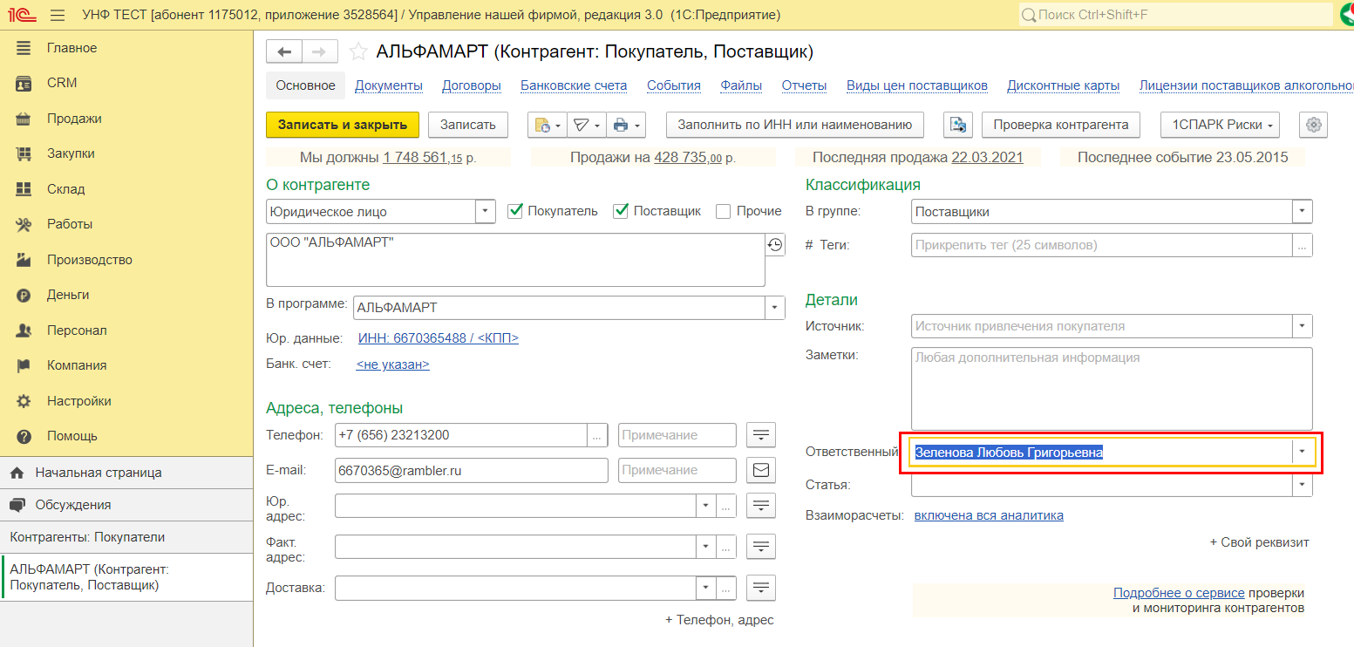The width and height of the screenshot is (1354, 647).
Task: Toggle the Поставщик checkbox
Action: (x=622, y=211)
